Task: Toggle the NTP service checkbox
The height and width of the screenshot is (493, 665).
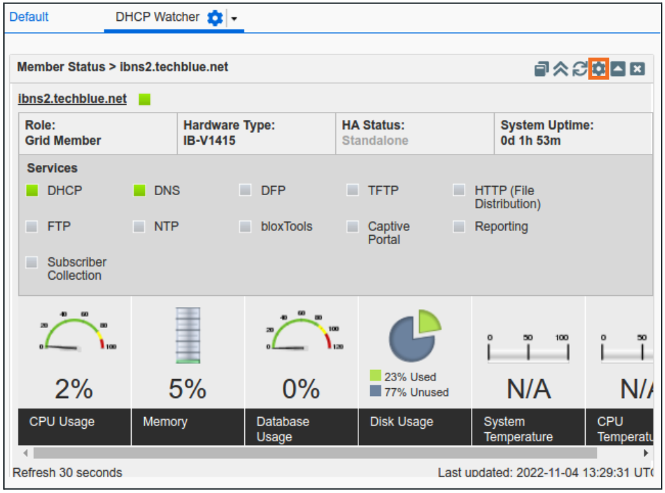Action: click(x=138, y=225)
